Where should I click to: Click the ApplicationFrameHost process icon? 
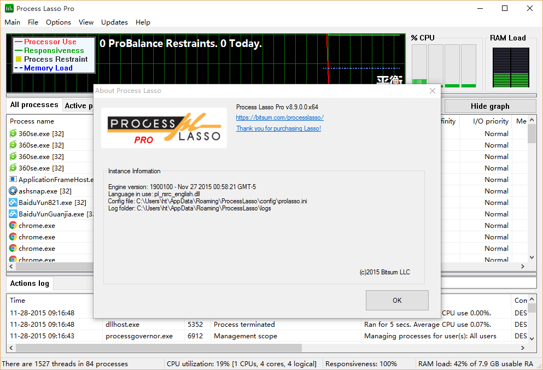[13, 179]
